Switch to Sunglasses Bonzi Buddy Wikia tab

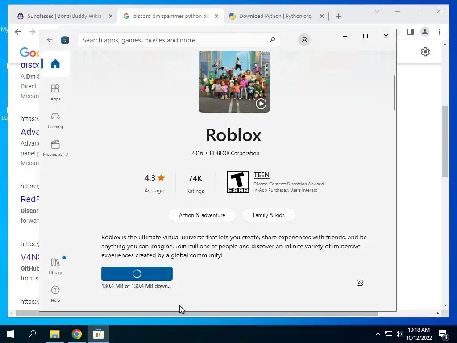[x=64, y=16]
